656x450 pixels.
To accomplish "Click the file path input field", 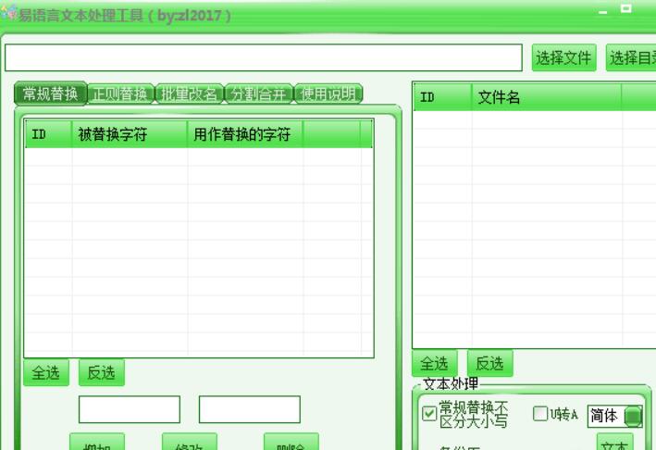I will pos(264,57).
